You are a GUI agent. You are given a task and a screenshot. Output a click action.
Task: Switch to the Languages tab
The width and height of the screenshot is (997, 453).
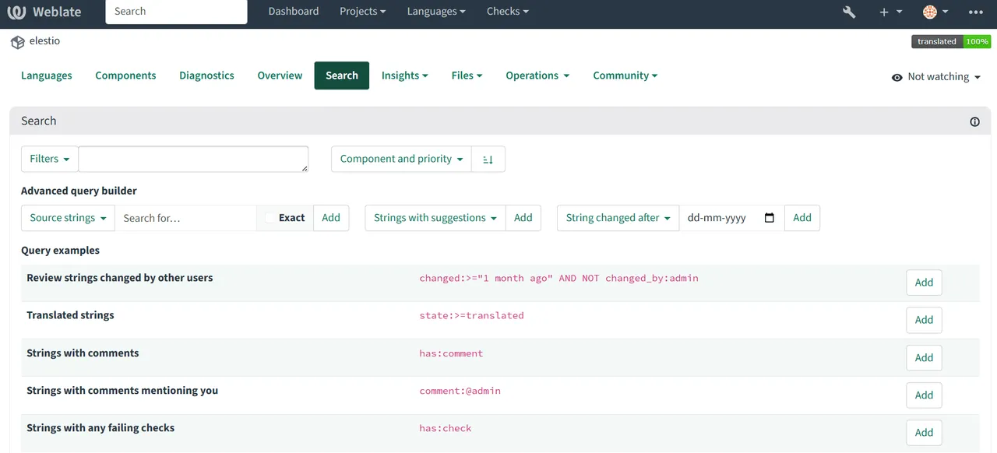pyautogui.click(x=47, y=75)
